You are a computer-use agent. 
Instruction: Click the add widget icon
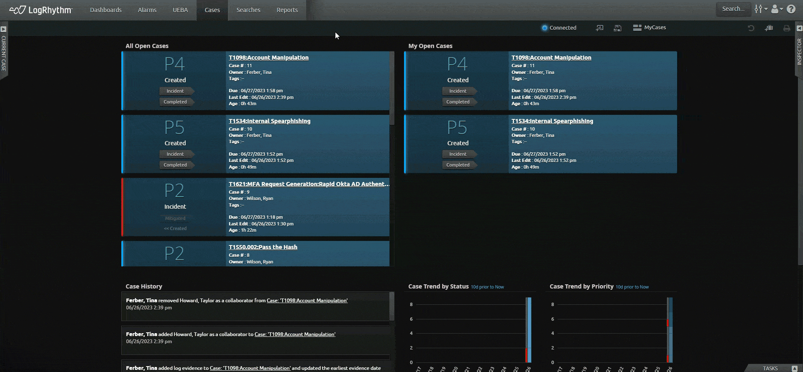coord(599,28)
